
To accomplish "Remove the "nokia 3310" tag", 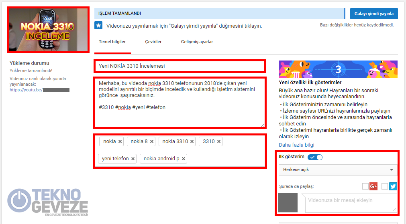I will tap(192, 141).
